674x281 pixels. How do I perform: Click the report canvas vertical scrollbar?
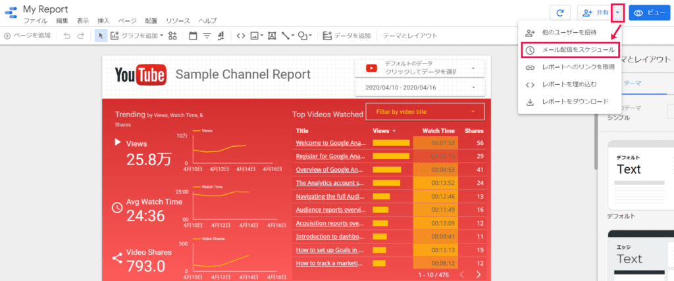pyautogui.click(x=596, y=141)
